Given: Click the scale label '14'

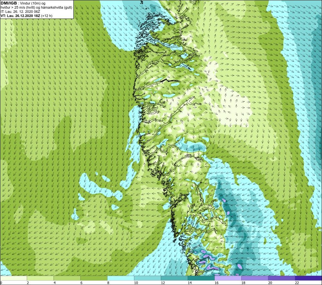Looking at the screenshot, I should [190, 283].
